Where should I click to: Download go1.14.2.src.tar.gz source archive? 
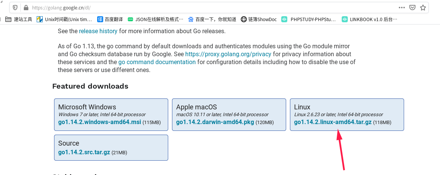(x=84, y=152)
